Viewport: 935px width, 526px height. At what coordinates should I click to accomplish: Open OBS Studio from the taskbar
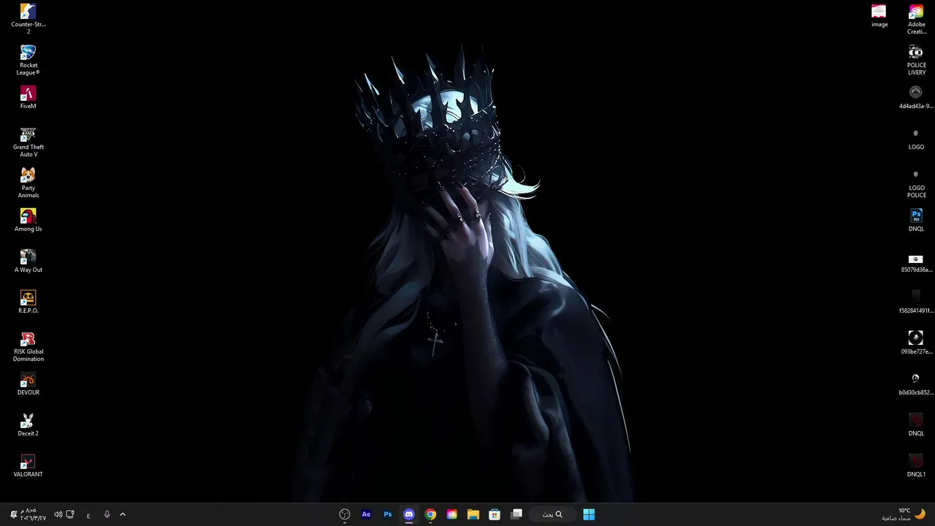345,514
